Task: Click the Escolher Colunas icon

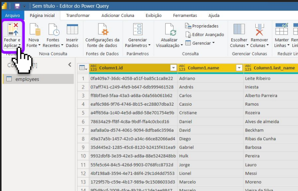Action: tap(239, 29)
